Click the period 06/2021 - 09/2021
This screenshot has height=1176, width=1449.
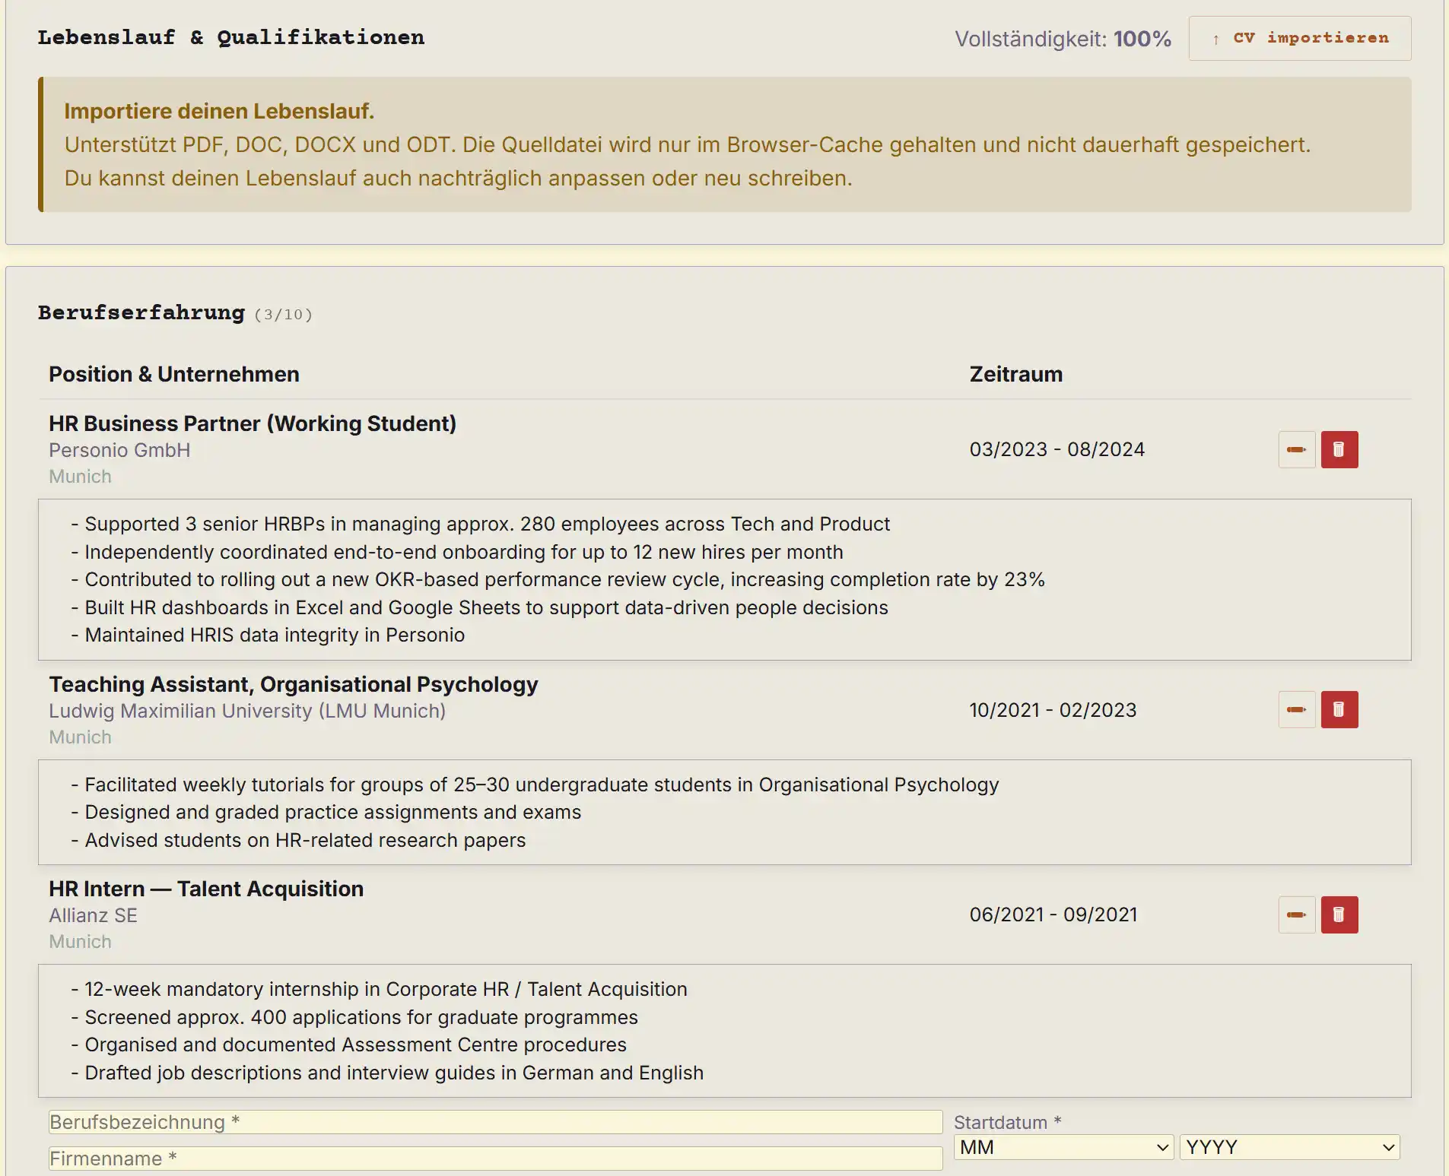pyautogui.click(x=1053, y=914)
